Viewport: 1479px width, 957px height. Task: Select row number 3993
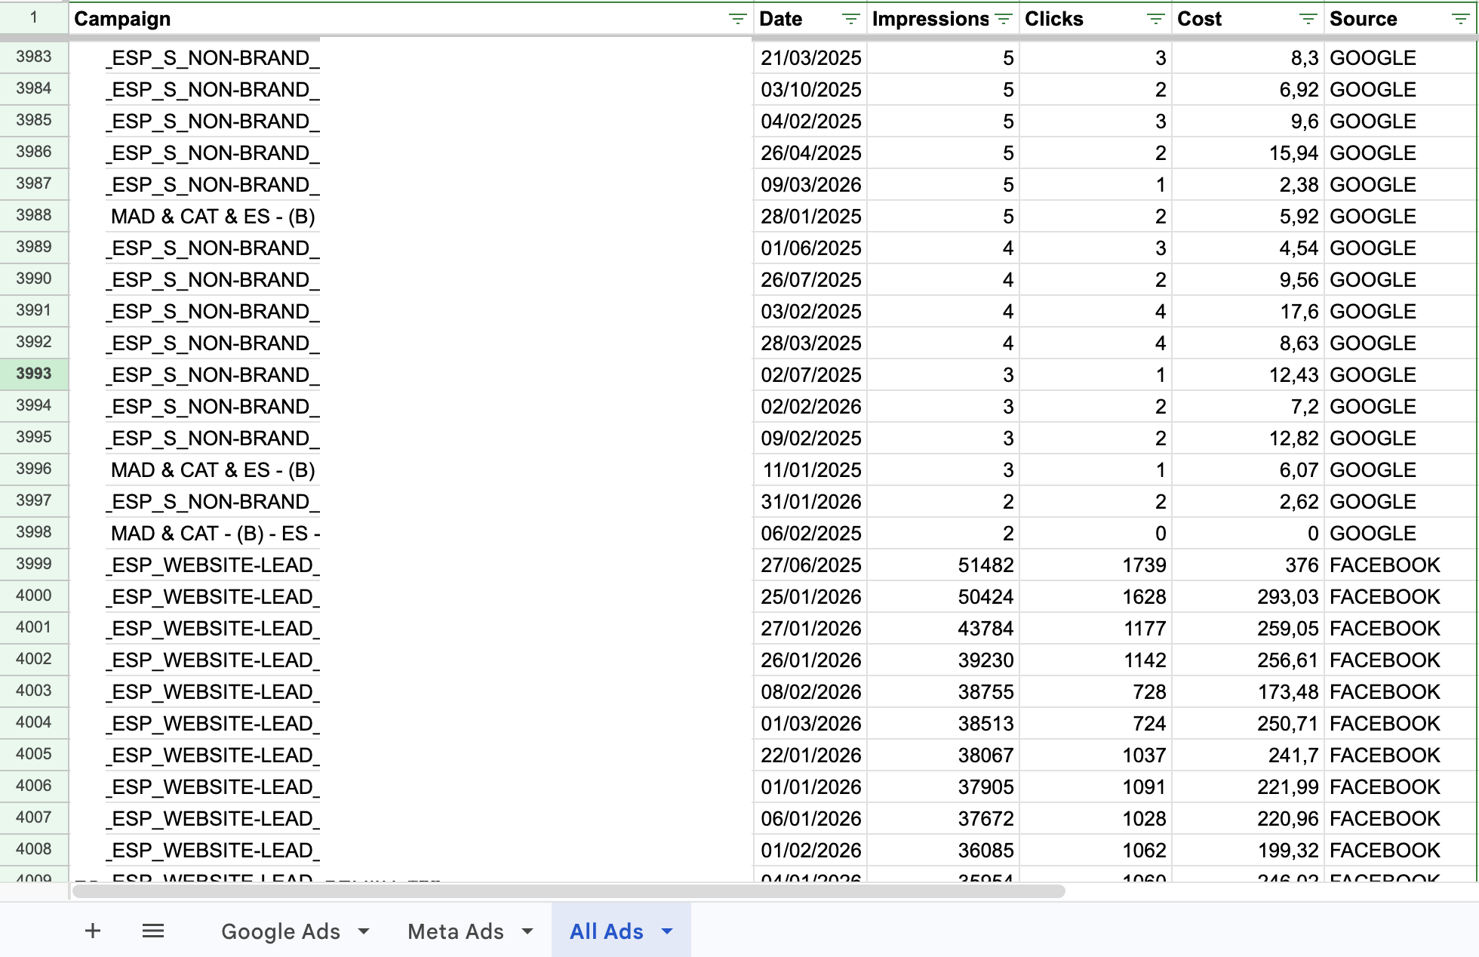pos(34,374)
